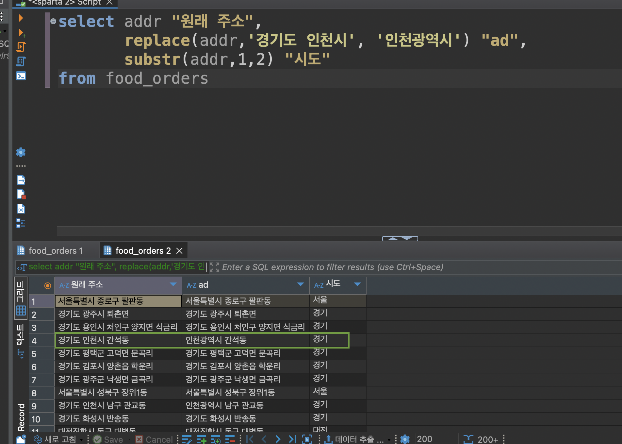Screen dimensions: 622x444
Task: Open the explain execution plan icon
Action: [x=21, y=61]
